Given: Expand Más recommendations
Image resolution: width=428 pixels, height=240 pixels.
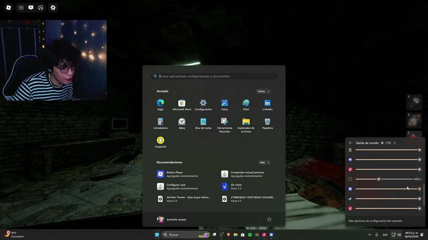Looking at the screenshot, I should tap(264, 162).
